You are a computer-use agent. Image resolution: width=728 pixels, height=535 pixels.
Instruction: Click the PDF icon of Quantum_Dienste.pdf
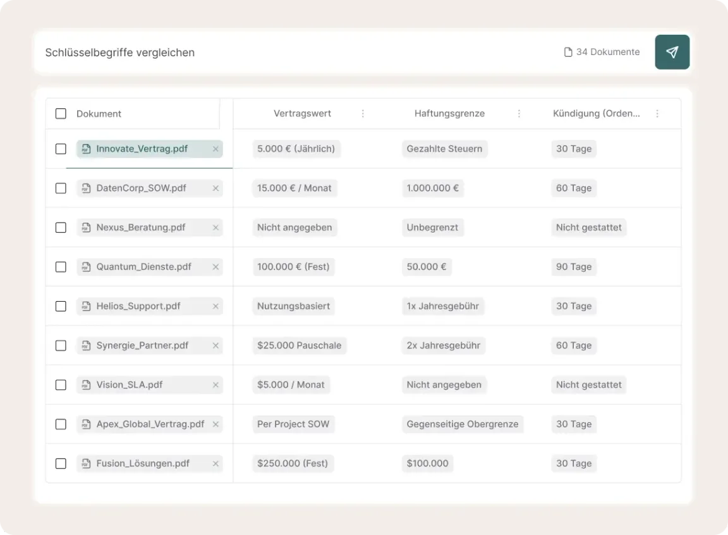pyautogui.click(x=87, y=267)
